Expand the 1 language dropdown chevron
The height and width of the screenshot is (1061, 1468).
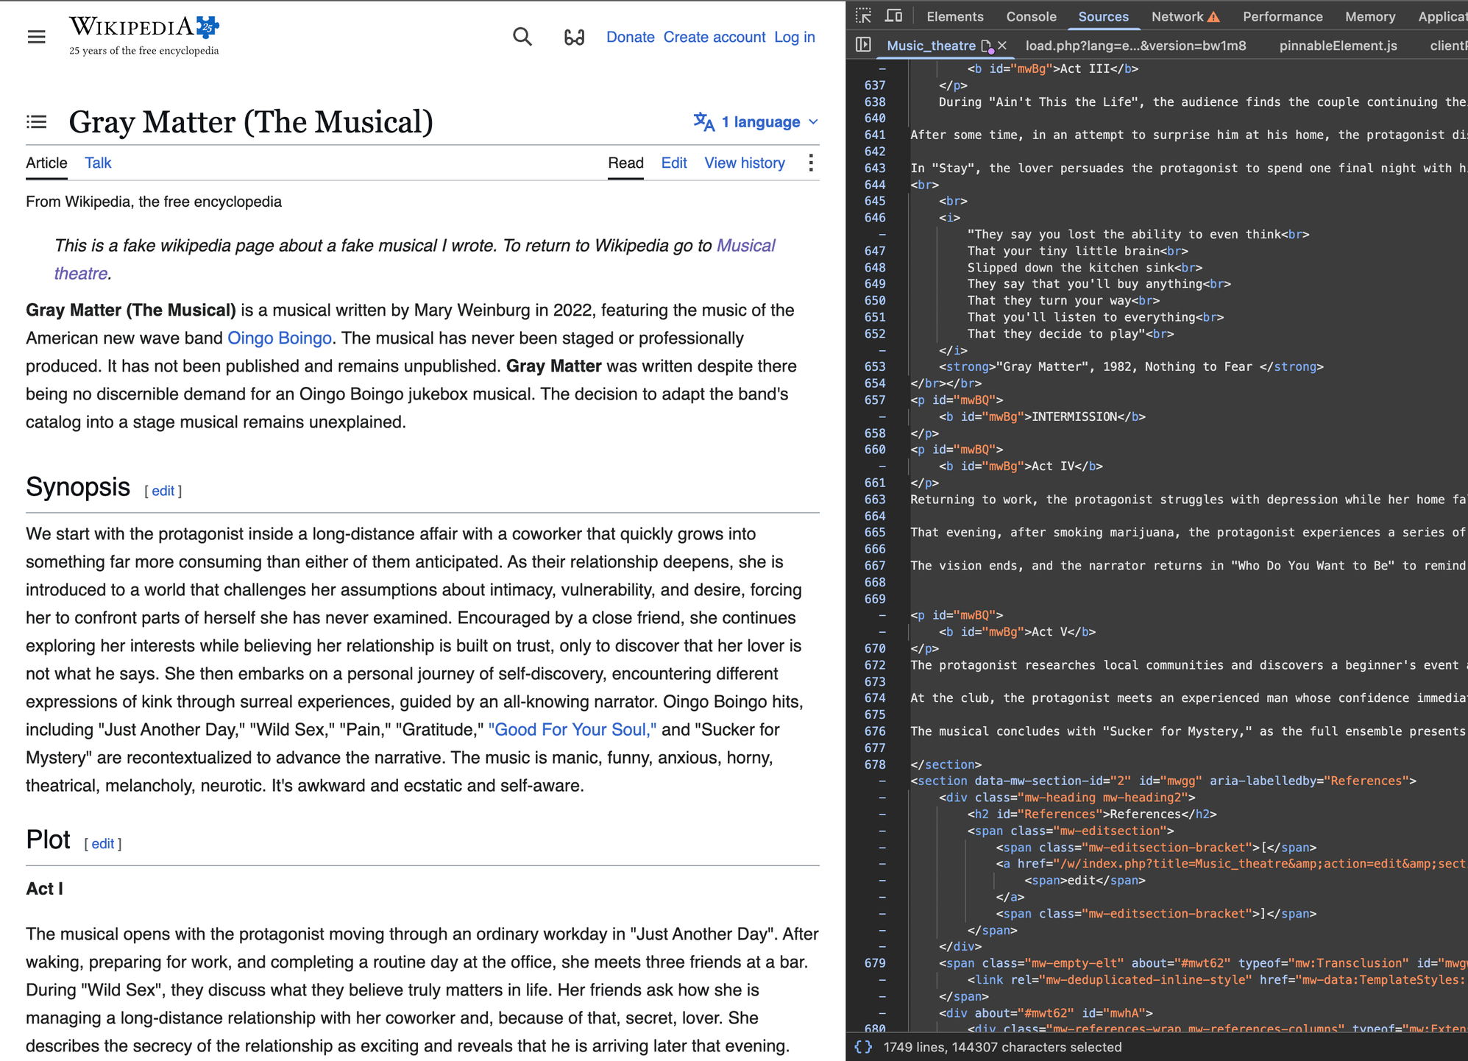[x=813, y=122]
